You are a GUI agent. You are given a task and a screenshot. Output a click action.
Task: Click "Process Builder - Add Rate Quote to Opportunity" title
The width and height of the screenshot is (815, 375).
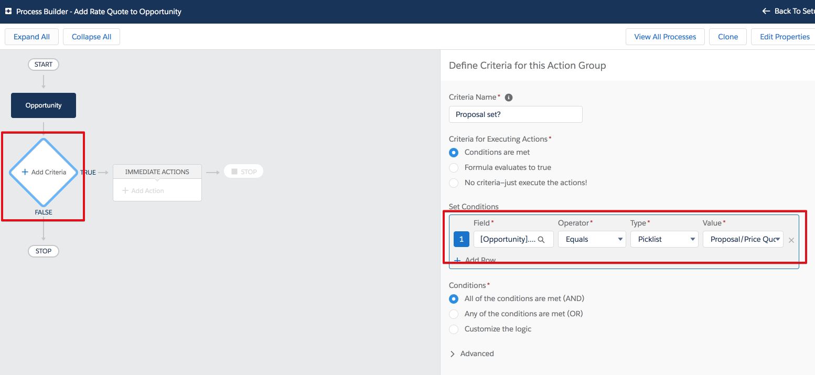coord(99,12)
